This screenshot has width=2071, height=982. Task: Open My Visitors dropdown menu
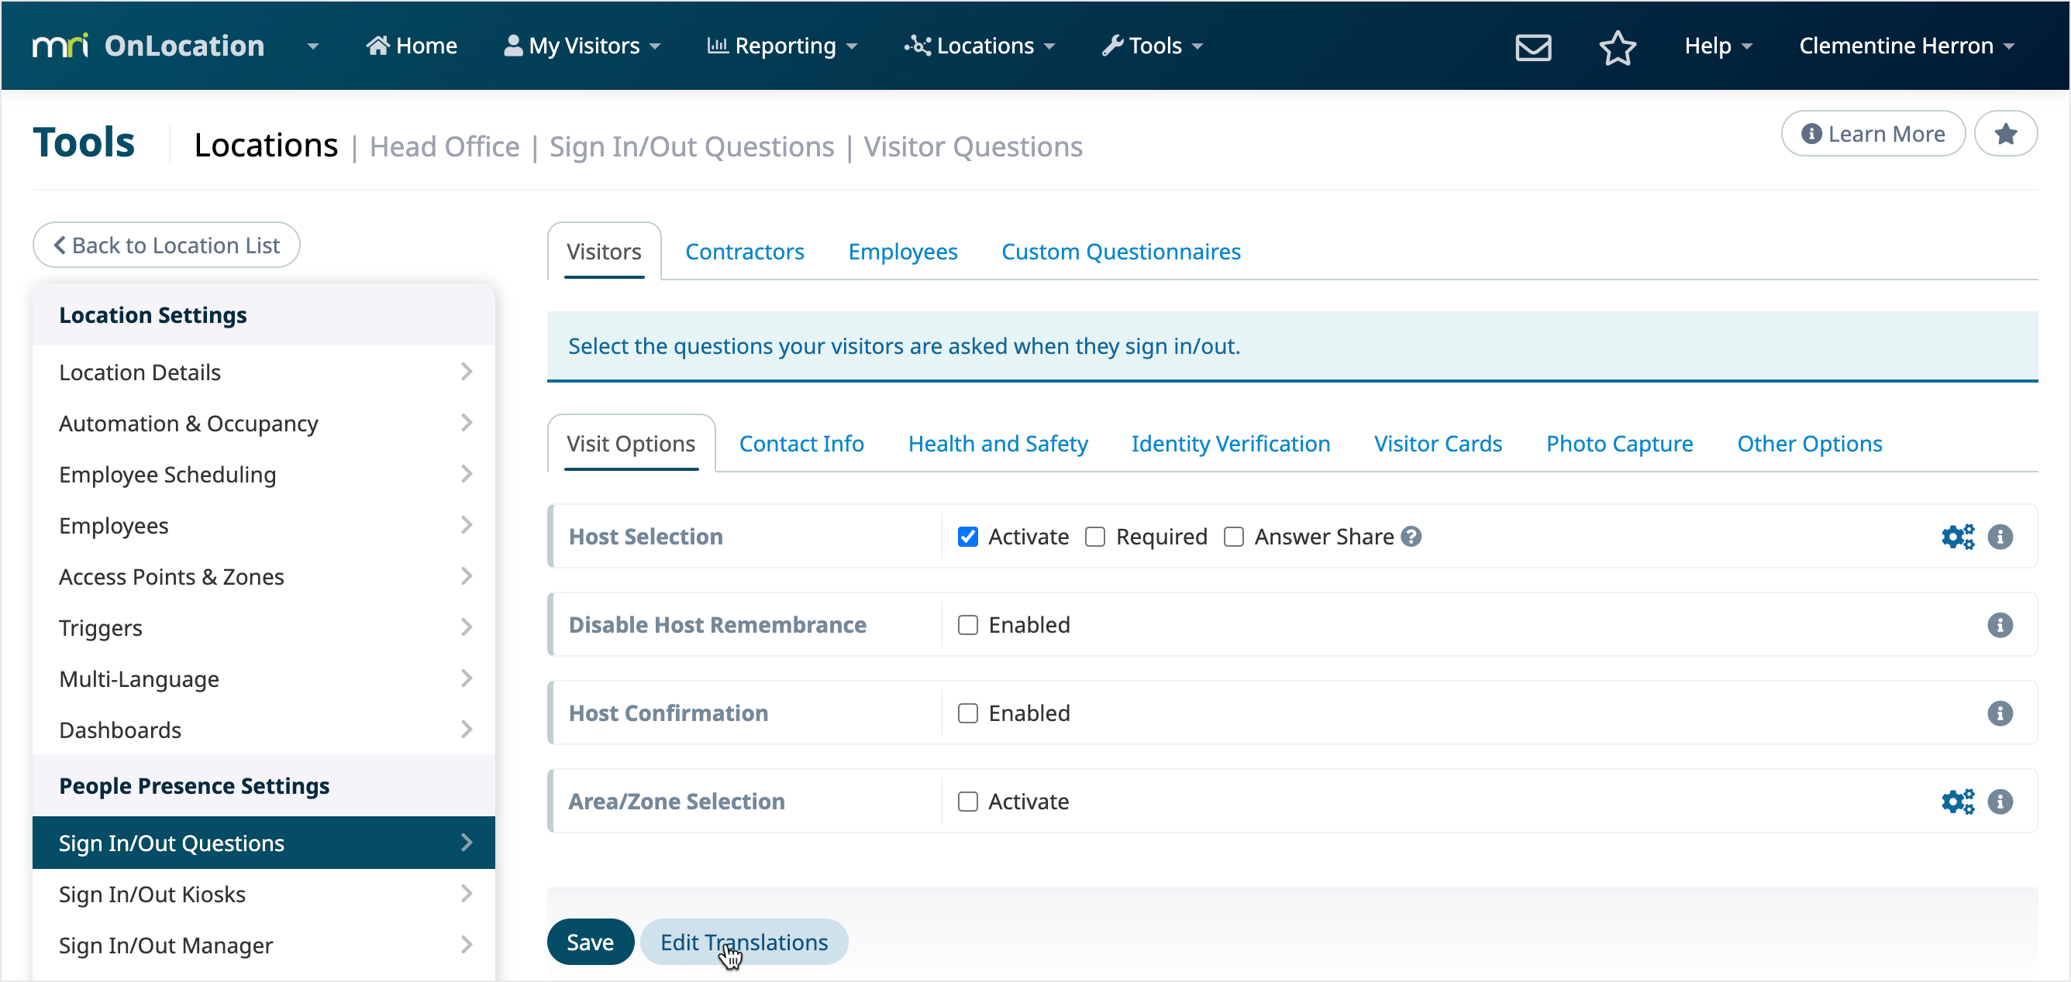click(x=582, y=46)
